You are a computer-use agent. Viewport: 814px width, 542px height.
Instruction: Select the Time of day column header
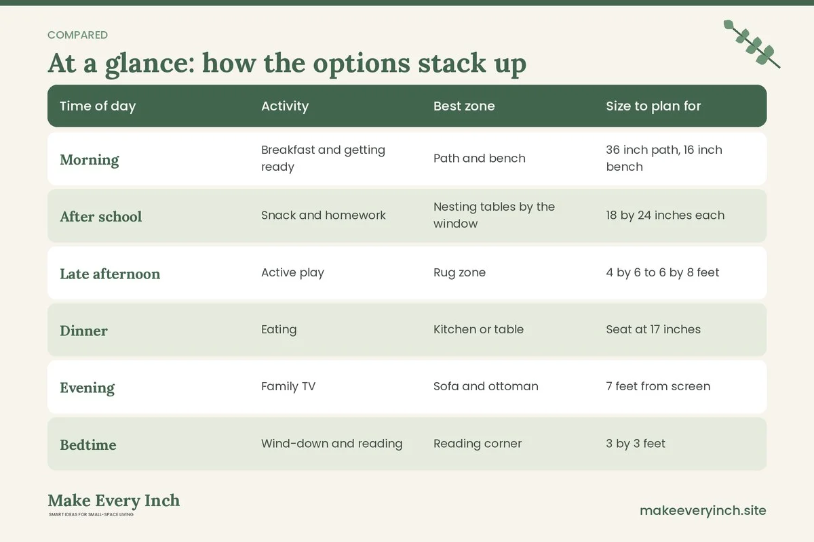(98, 106)
